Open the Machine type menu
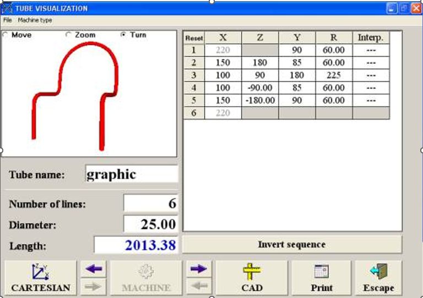 (35, 20)
